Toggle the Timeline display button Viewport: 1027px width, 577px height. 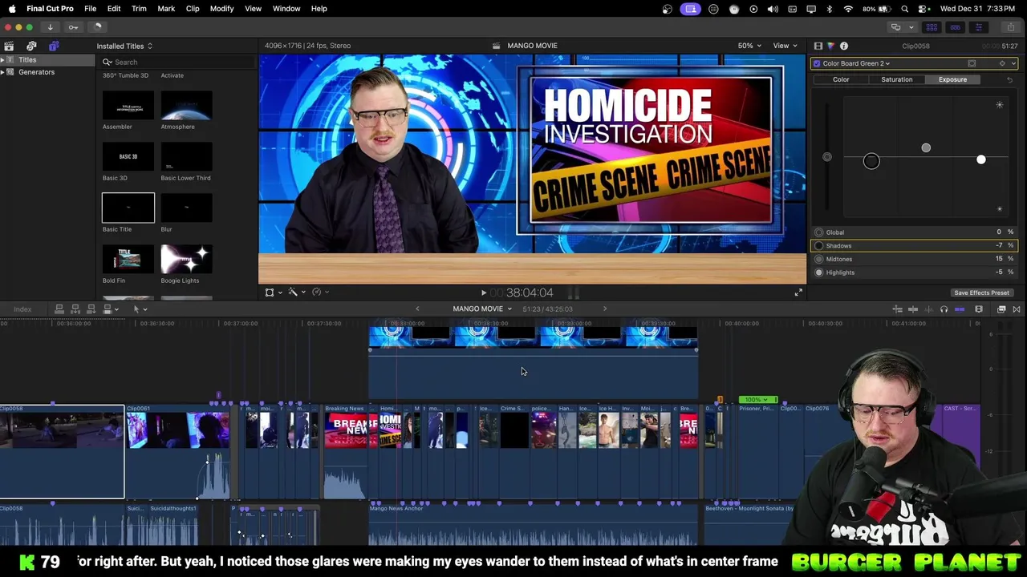click(955, 27)
